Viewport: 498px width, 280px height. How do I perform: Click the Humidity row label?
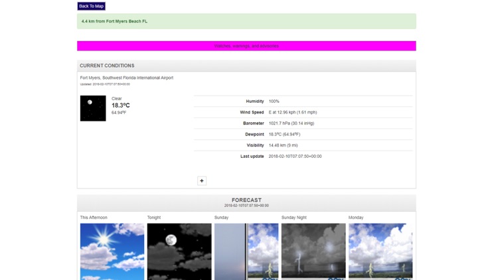click(x=255, y=102)
